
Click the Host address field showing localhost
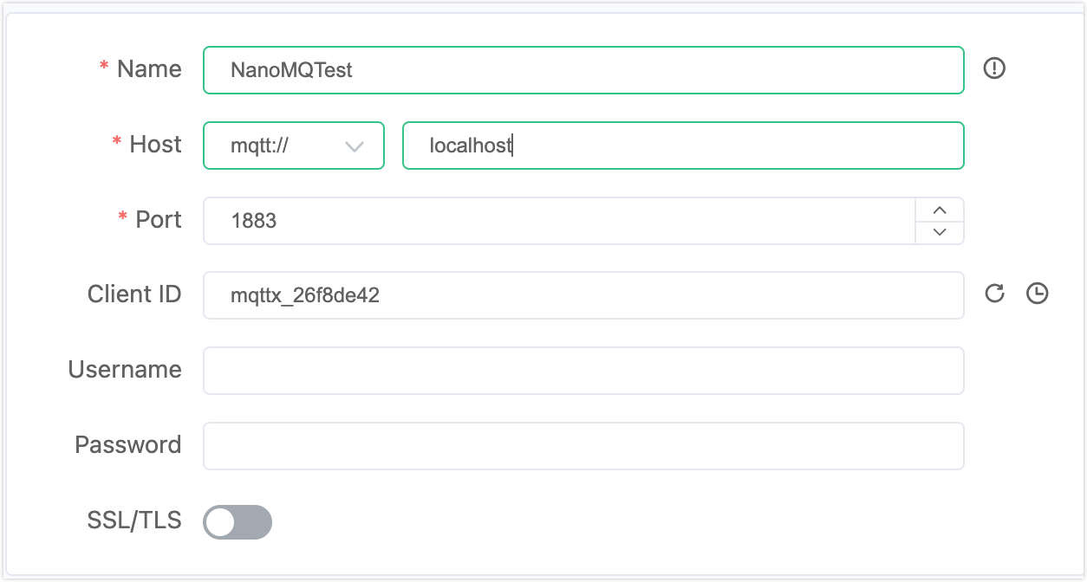(683, 145)
